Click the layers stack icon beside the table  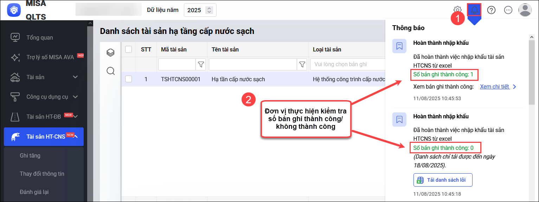(110, 53)
